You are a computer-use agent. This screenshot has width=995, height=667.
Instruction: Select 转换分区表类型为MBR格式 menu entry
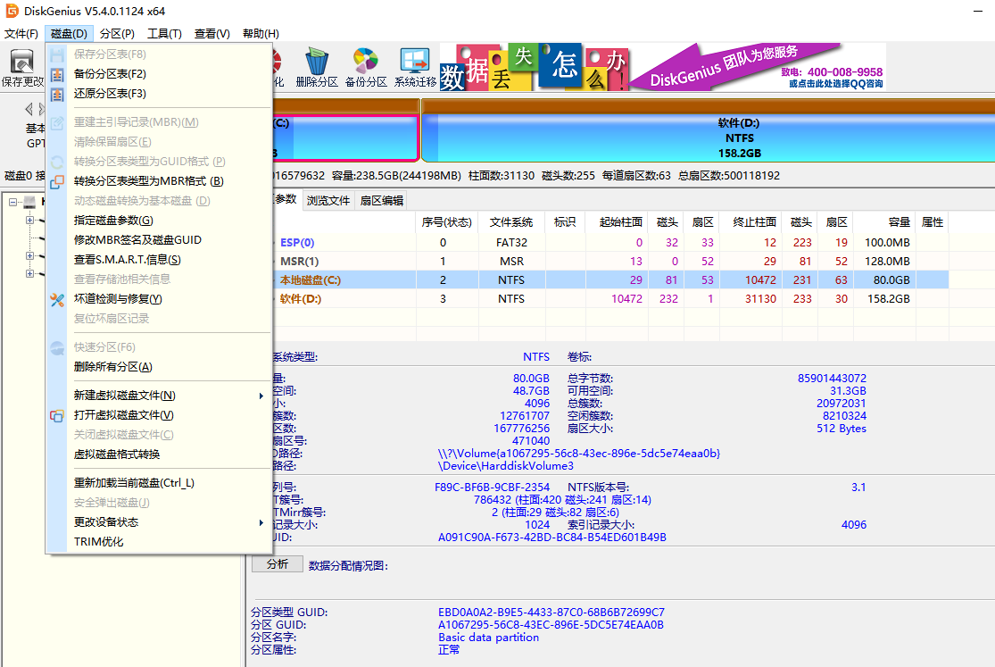148,181
